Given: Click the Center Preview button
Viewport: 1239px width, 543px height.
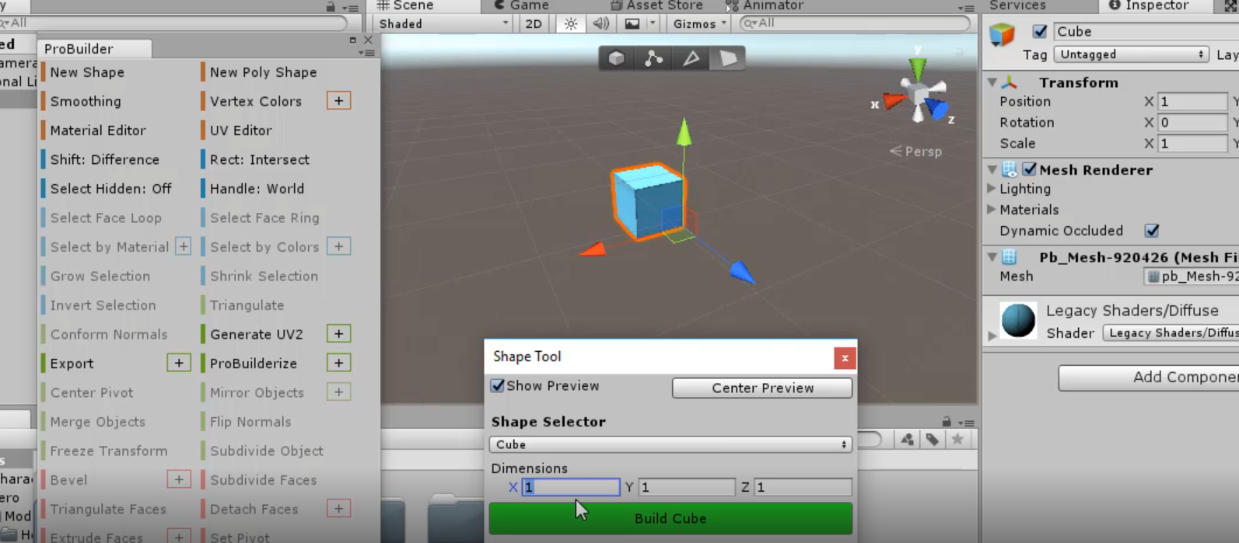Looking at the screenshot, I should click(762, 388).
